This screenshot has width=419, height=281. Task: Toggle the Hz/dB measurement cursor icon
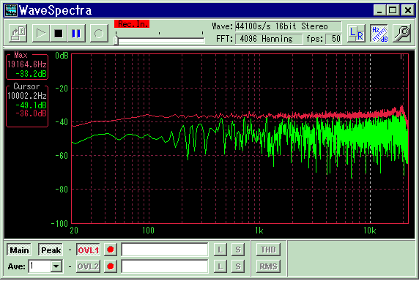coord(379,34)
